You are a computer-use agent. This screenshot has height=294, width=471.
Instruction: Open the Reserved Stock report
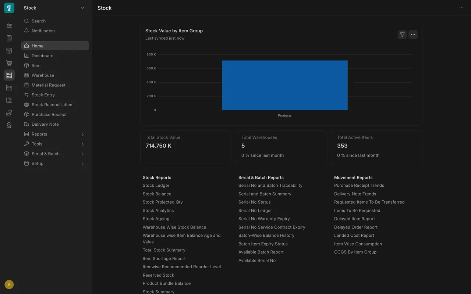[159, 275]
